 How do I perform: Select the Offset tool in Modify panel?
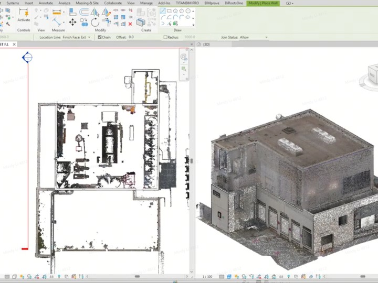click(84, 12)
